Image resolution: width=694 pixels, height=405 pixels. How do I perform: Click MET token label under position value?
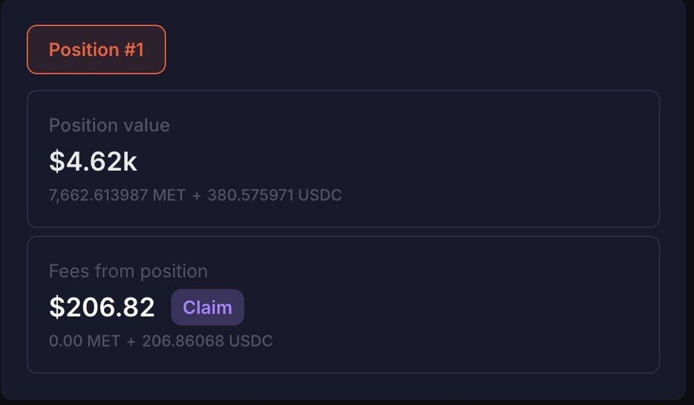pos(169,196)
